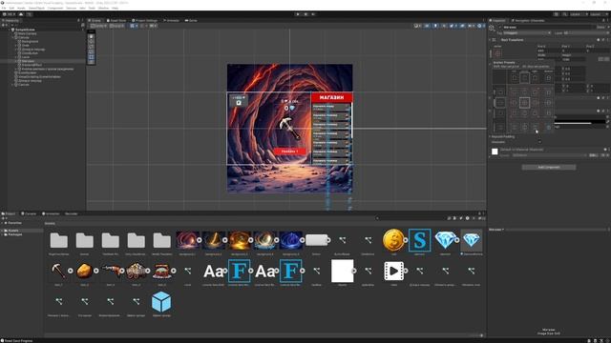Image resolution: width=611 pixels, height=343 pixels.
Task: Click the Color field eyedropper in Inspector
Action: tap(607, 122)
